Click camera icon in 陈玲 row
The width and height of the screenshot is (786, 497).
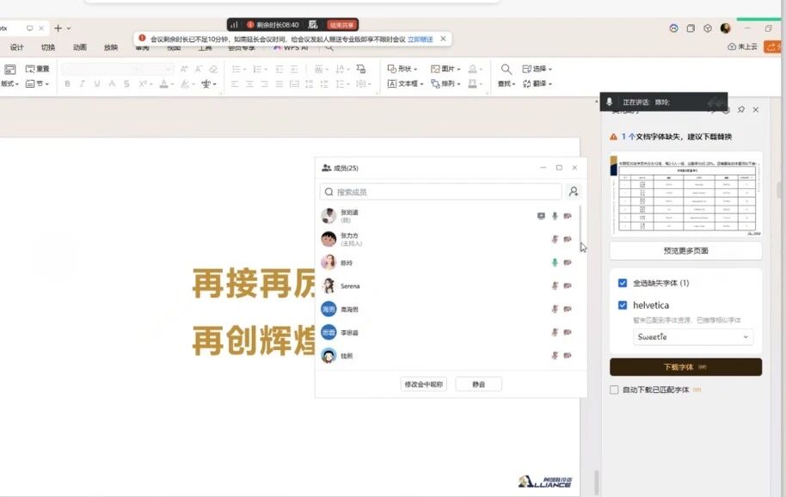(x=568, y=262)
